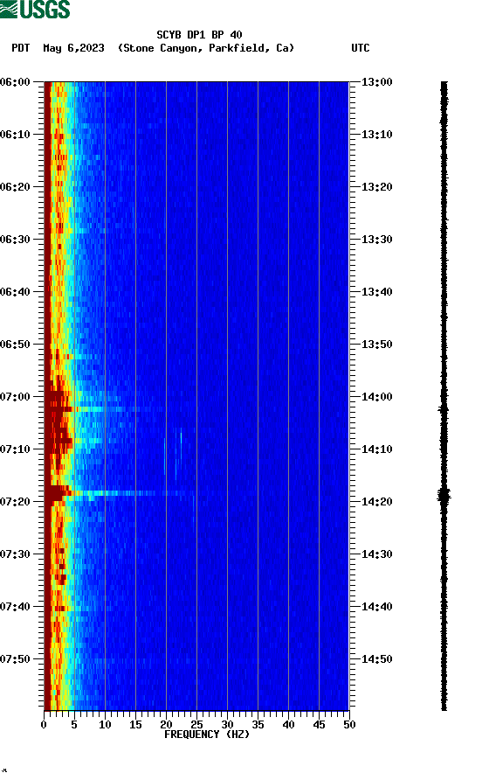The width and height of the screenshot is (482, 780).
Task: Click the 5 Hz frequency tick label
Action: point(74,725)
